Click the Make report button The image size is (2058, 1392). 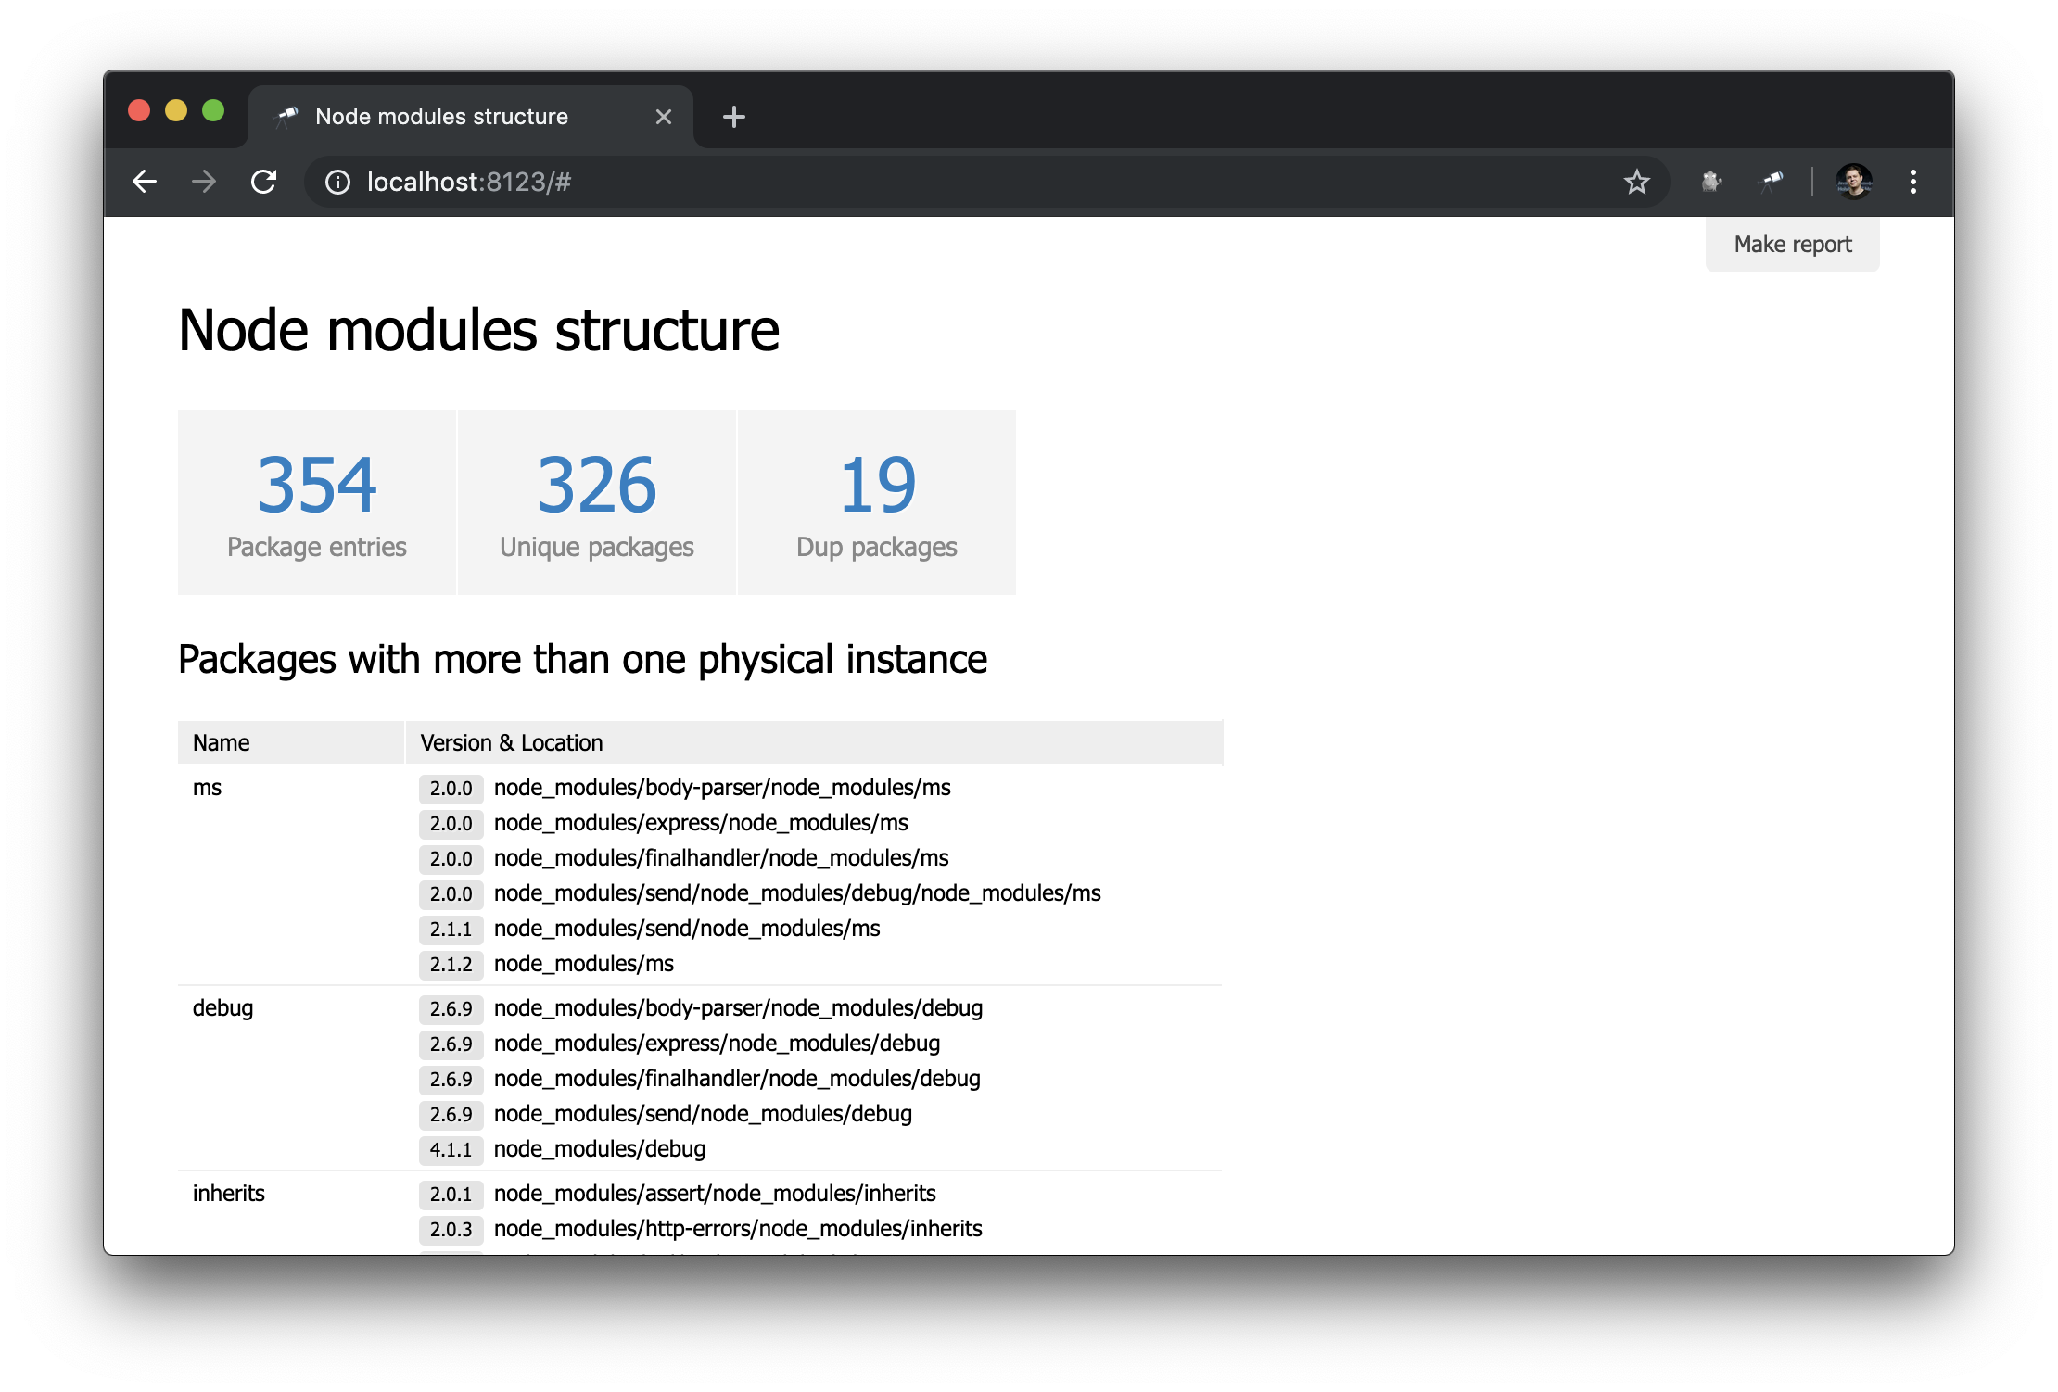1792,245
